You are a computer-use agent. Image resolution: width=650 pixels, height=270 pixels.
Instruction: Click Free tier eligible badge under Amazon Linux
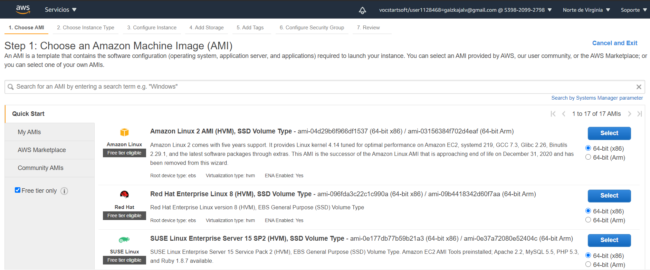[x=124, y=153]
